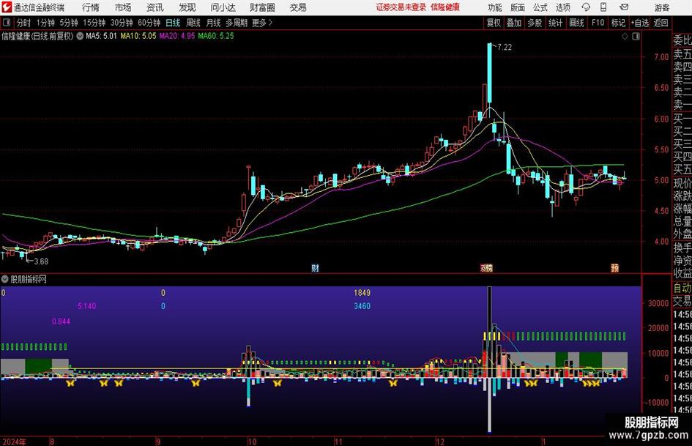
Task: Click the MA20: 4.95 indicator label
Action: 177,36
